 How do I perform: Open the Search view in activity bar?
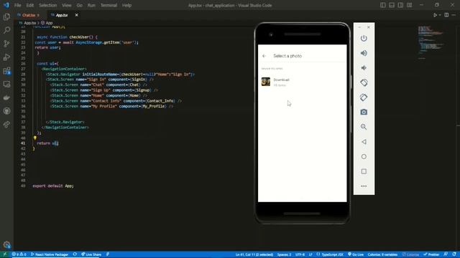6,30
